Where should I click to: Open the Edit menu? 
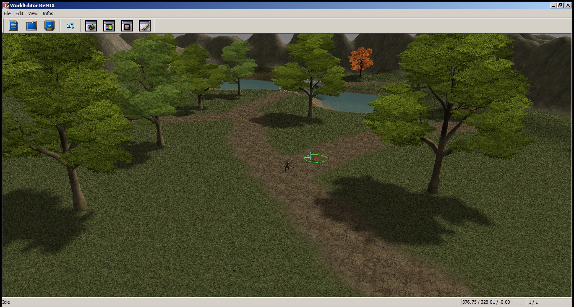[x=20, y=13]
